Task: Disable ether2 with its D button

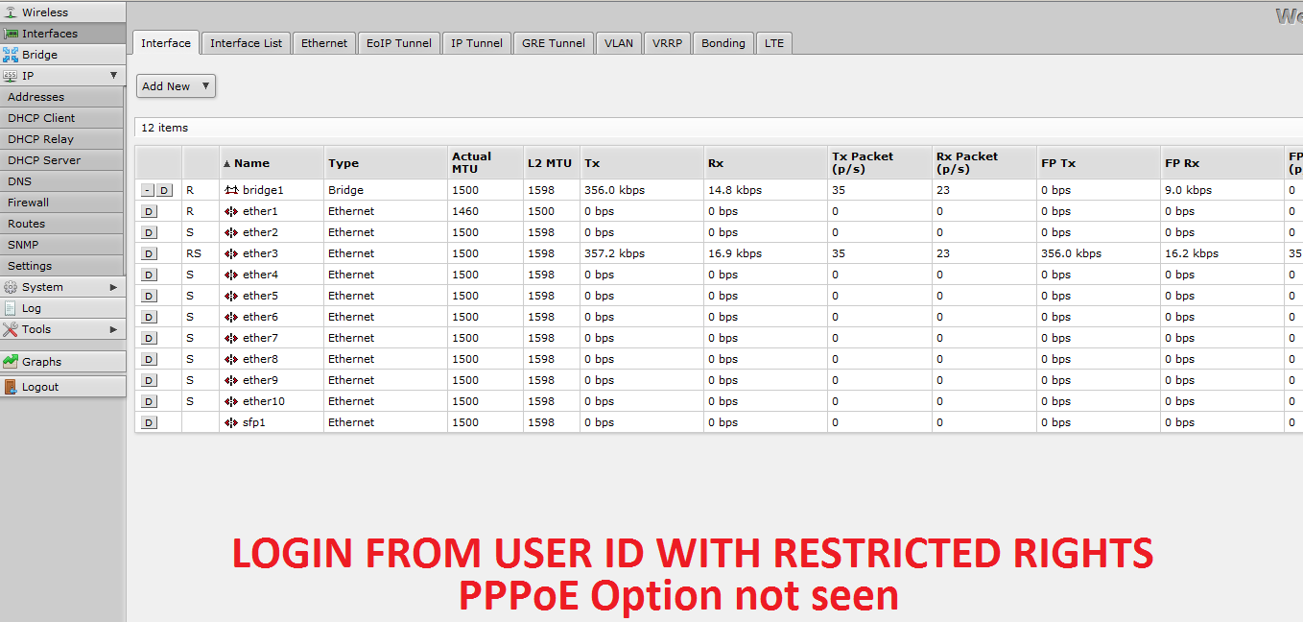Action: [149, 232]
